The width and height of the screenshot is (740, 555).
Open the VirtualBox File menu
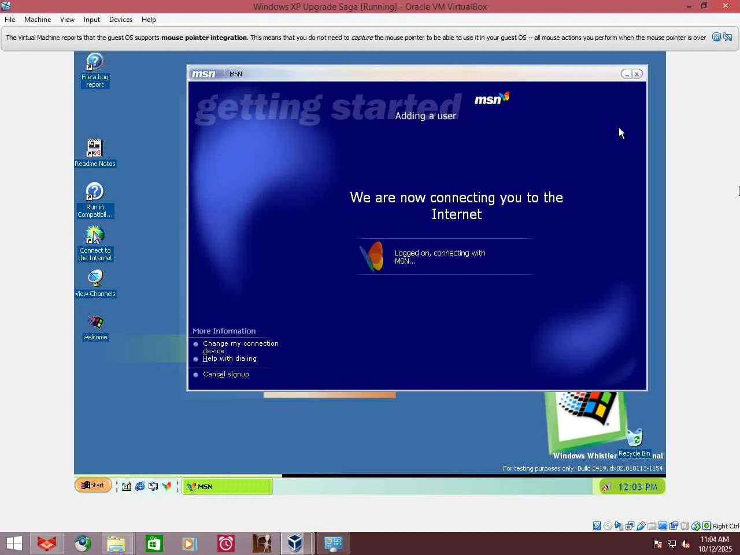point(10,19)
